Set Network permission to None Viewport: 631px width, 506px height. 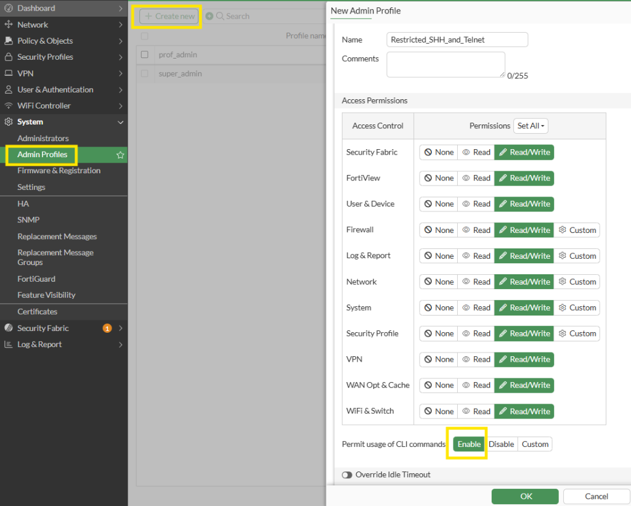pyautogui.click(x=439, y=282)
